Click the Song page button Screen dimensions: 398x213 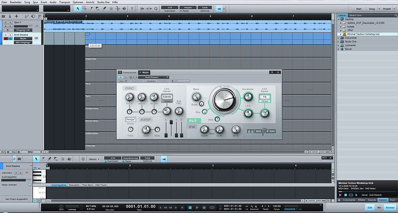(x=372, y=9)
